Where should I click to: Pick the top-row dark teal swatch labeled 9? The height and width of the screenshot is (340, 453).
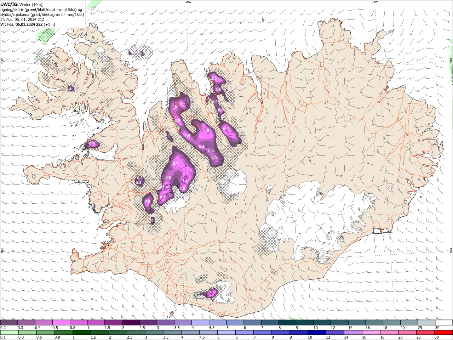(x=305, y=323)
